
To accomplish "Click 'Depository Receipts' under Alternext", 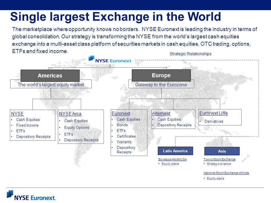I will tap(174, 125).
